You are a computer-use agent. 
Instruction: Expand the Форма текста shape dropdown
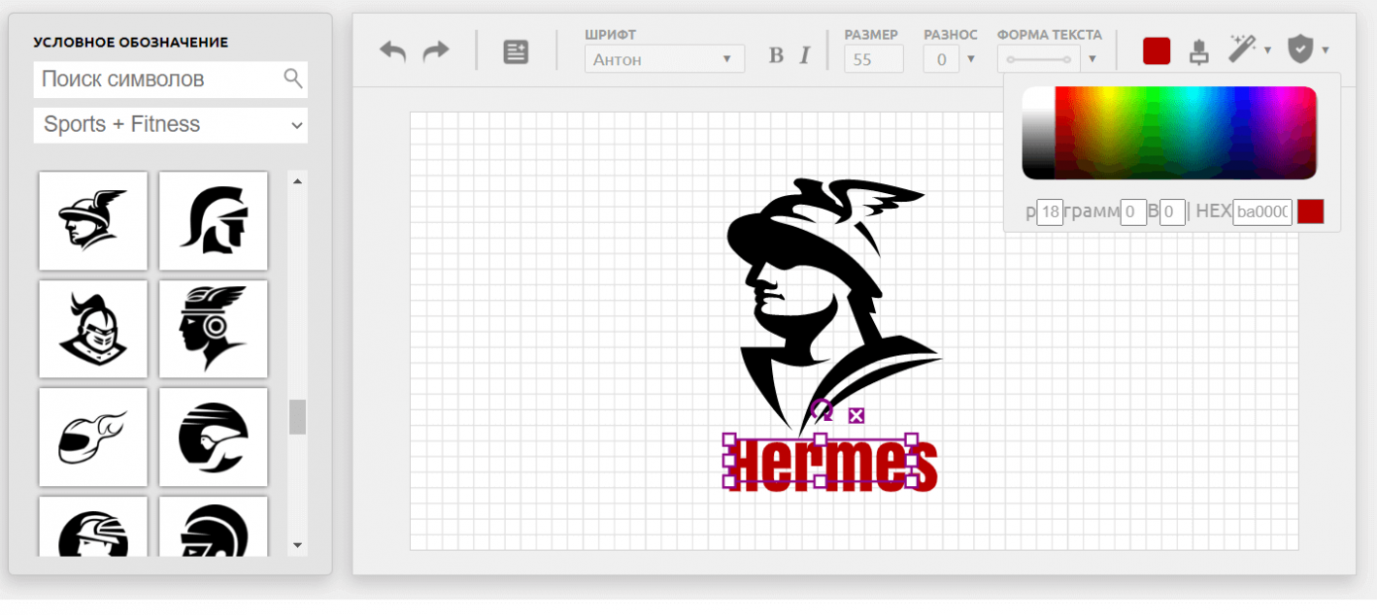click(x=1092, y=59)
